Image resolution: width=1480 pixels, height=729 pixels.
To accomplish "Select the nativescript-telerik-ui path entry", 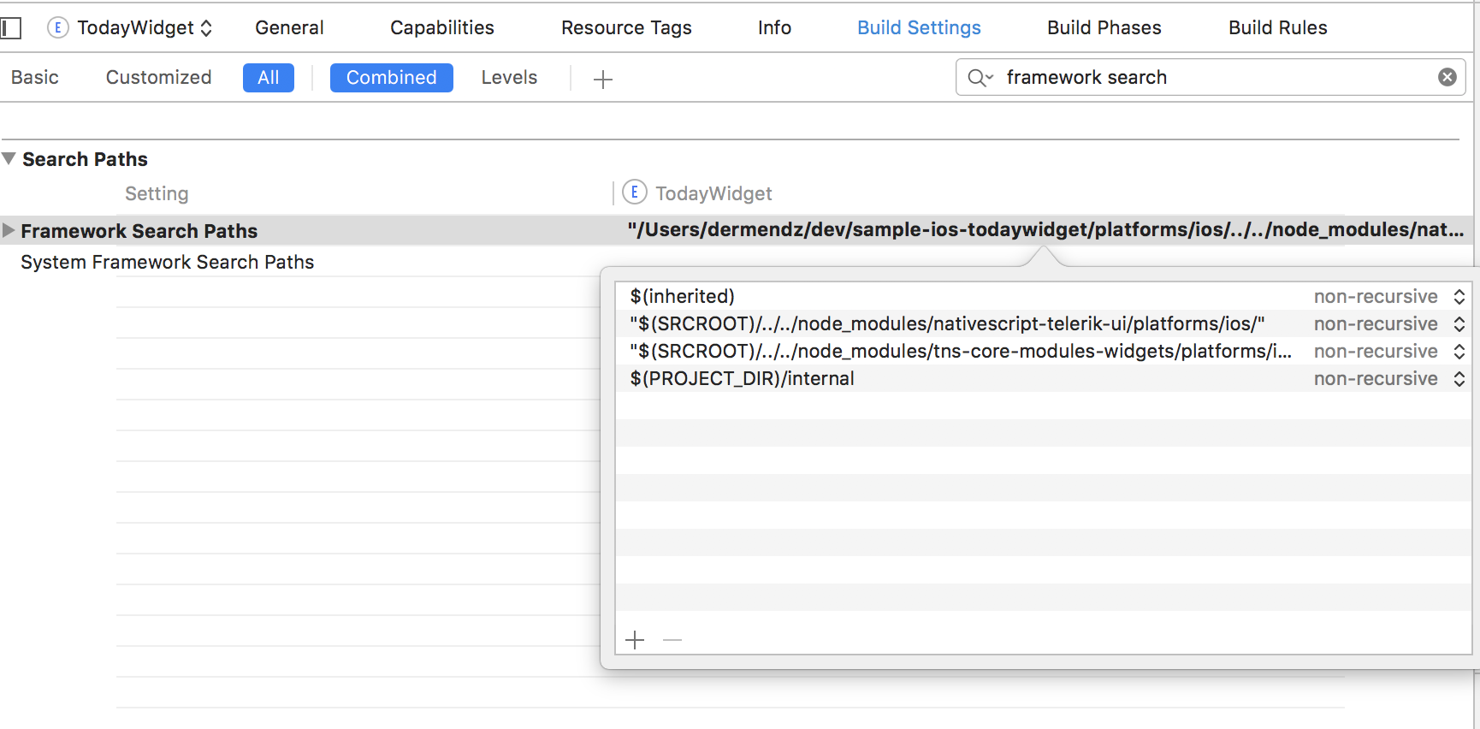I will (x=946, y=324).
